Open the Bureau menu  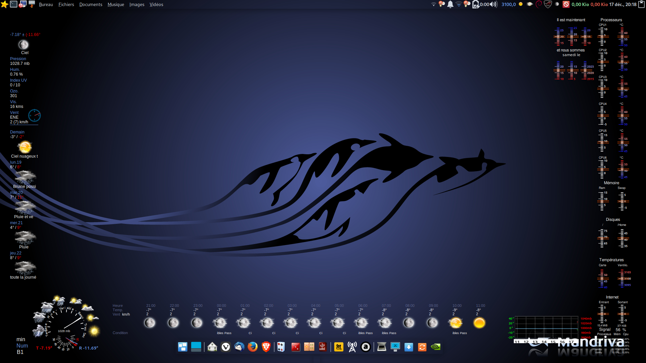(46, 4)
